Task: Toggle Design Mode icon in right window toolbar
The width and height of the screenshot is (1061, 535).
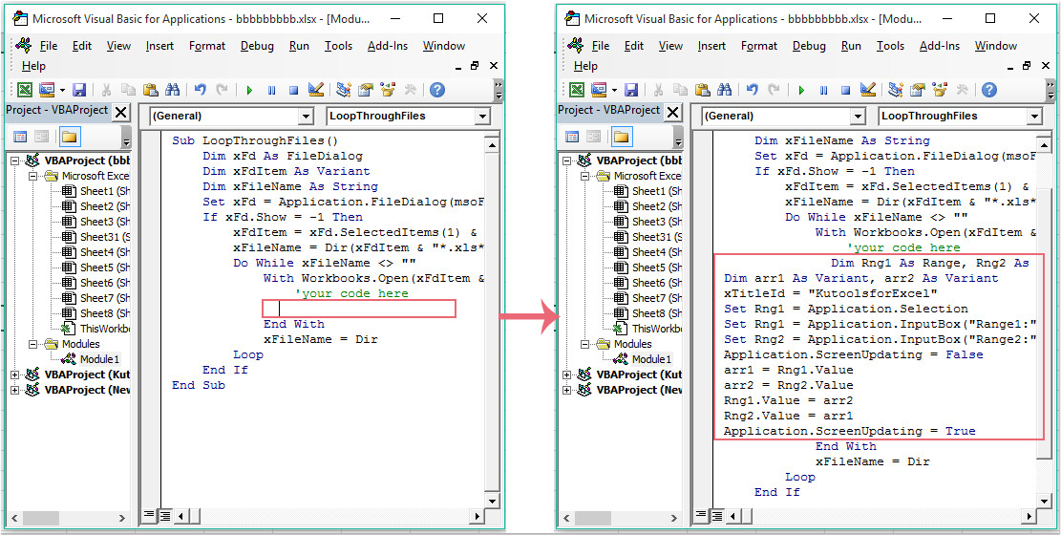Action: click(869, 90)
